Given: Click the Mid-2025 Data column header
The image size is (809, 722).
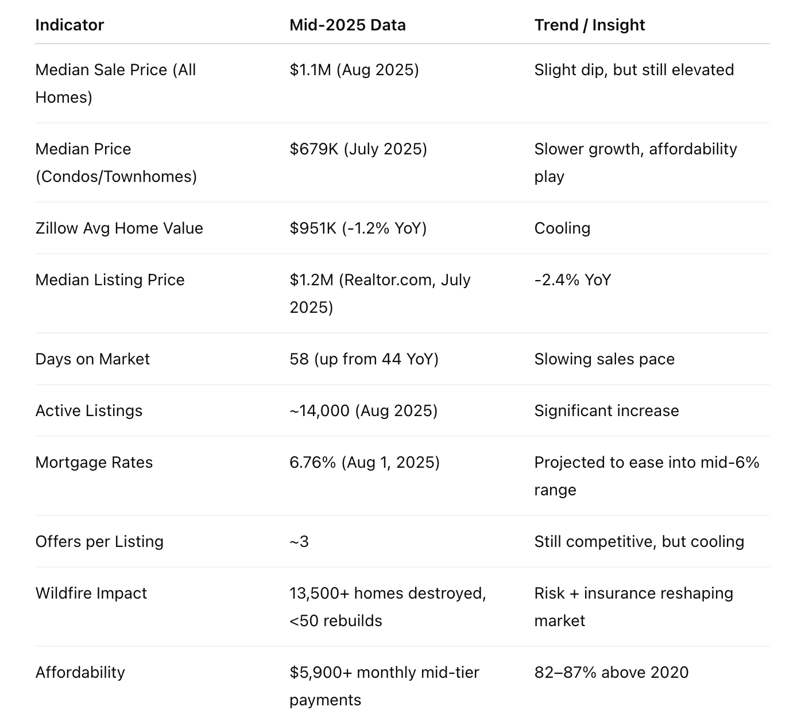Looking at the screenshot, I should 347,25.
